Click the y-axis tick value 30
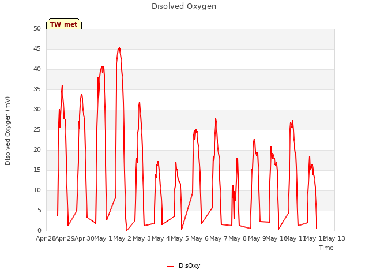The height and width of the screenshot is (277, 369). (37, 110)
